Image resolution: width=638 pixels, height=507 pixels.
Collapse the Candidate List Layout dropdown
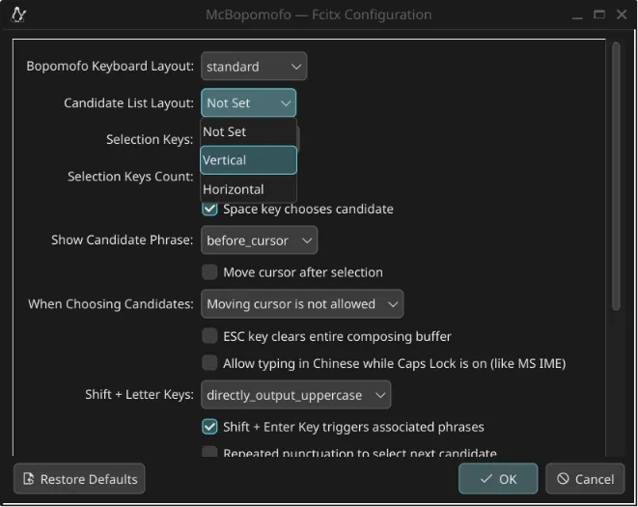pyautogui.click(x=249, y=102)
